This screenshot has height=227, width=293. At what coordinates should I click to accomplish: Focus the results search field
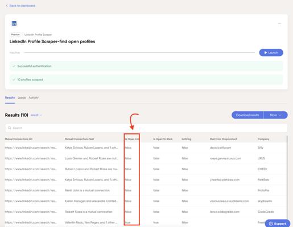(x=146, y=128)
